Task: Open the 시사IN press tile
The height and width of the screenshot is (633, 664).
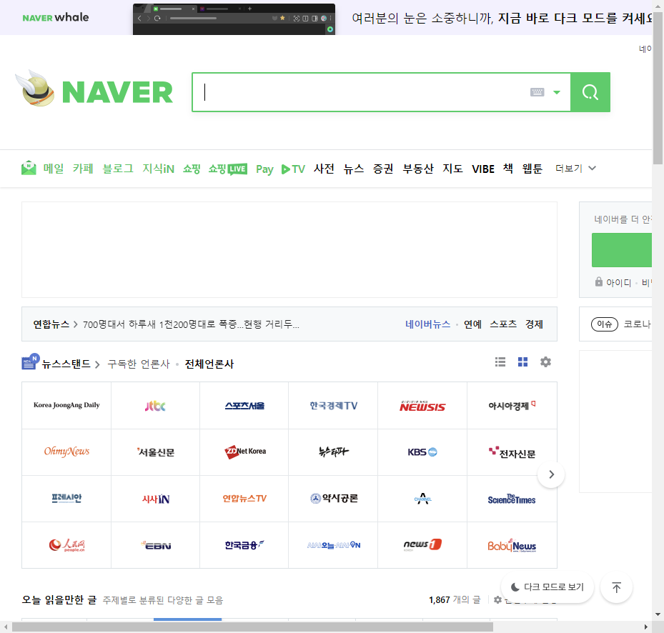Action: pos(155,499)
